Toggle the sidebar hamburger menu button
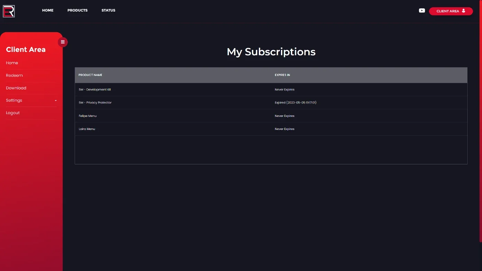Image resolution: width=482 pixels, height=271 pixels. point(63,42)
